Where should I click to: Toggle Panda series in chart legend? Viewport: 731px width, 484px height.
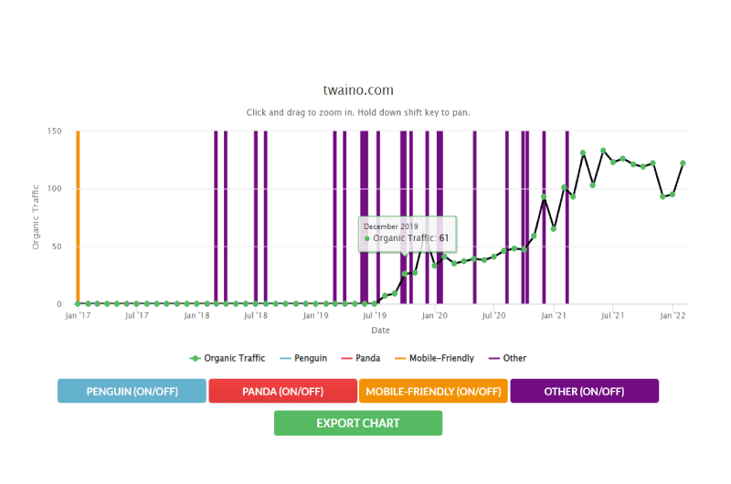click(x=360, y=358)
